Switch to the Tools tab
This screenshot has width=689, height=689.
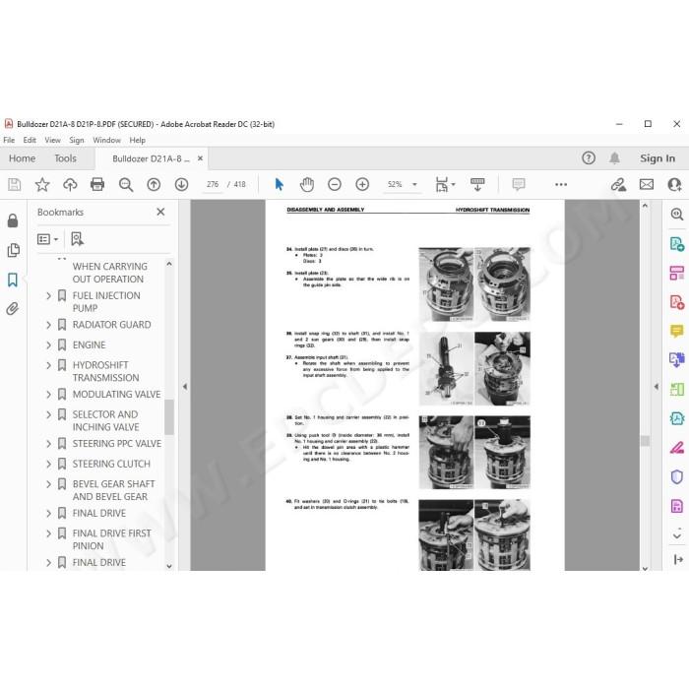65,158
